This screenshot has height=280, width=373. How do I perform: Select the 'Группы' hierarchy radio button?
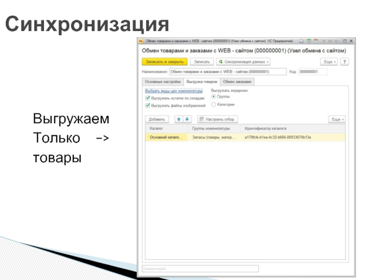pos(214,97)
